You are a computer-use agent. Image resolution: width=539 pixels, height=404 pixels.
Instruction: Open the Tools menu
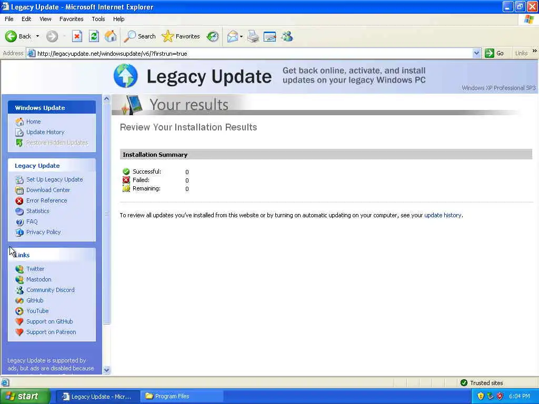[x=98, y=19]
